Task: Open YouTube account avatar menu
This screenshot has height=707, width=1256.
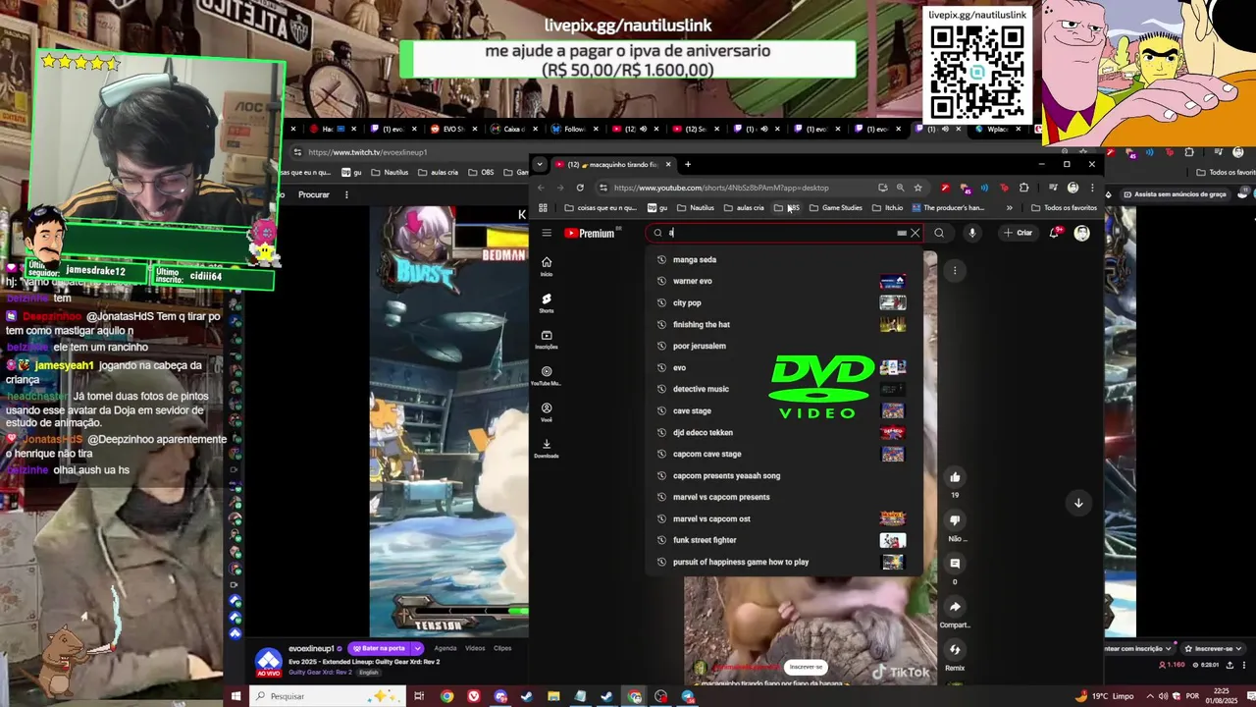Action: (x=1081, y=233)
